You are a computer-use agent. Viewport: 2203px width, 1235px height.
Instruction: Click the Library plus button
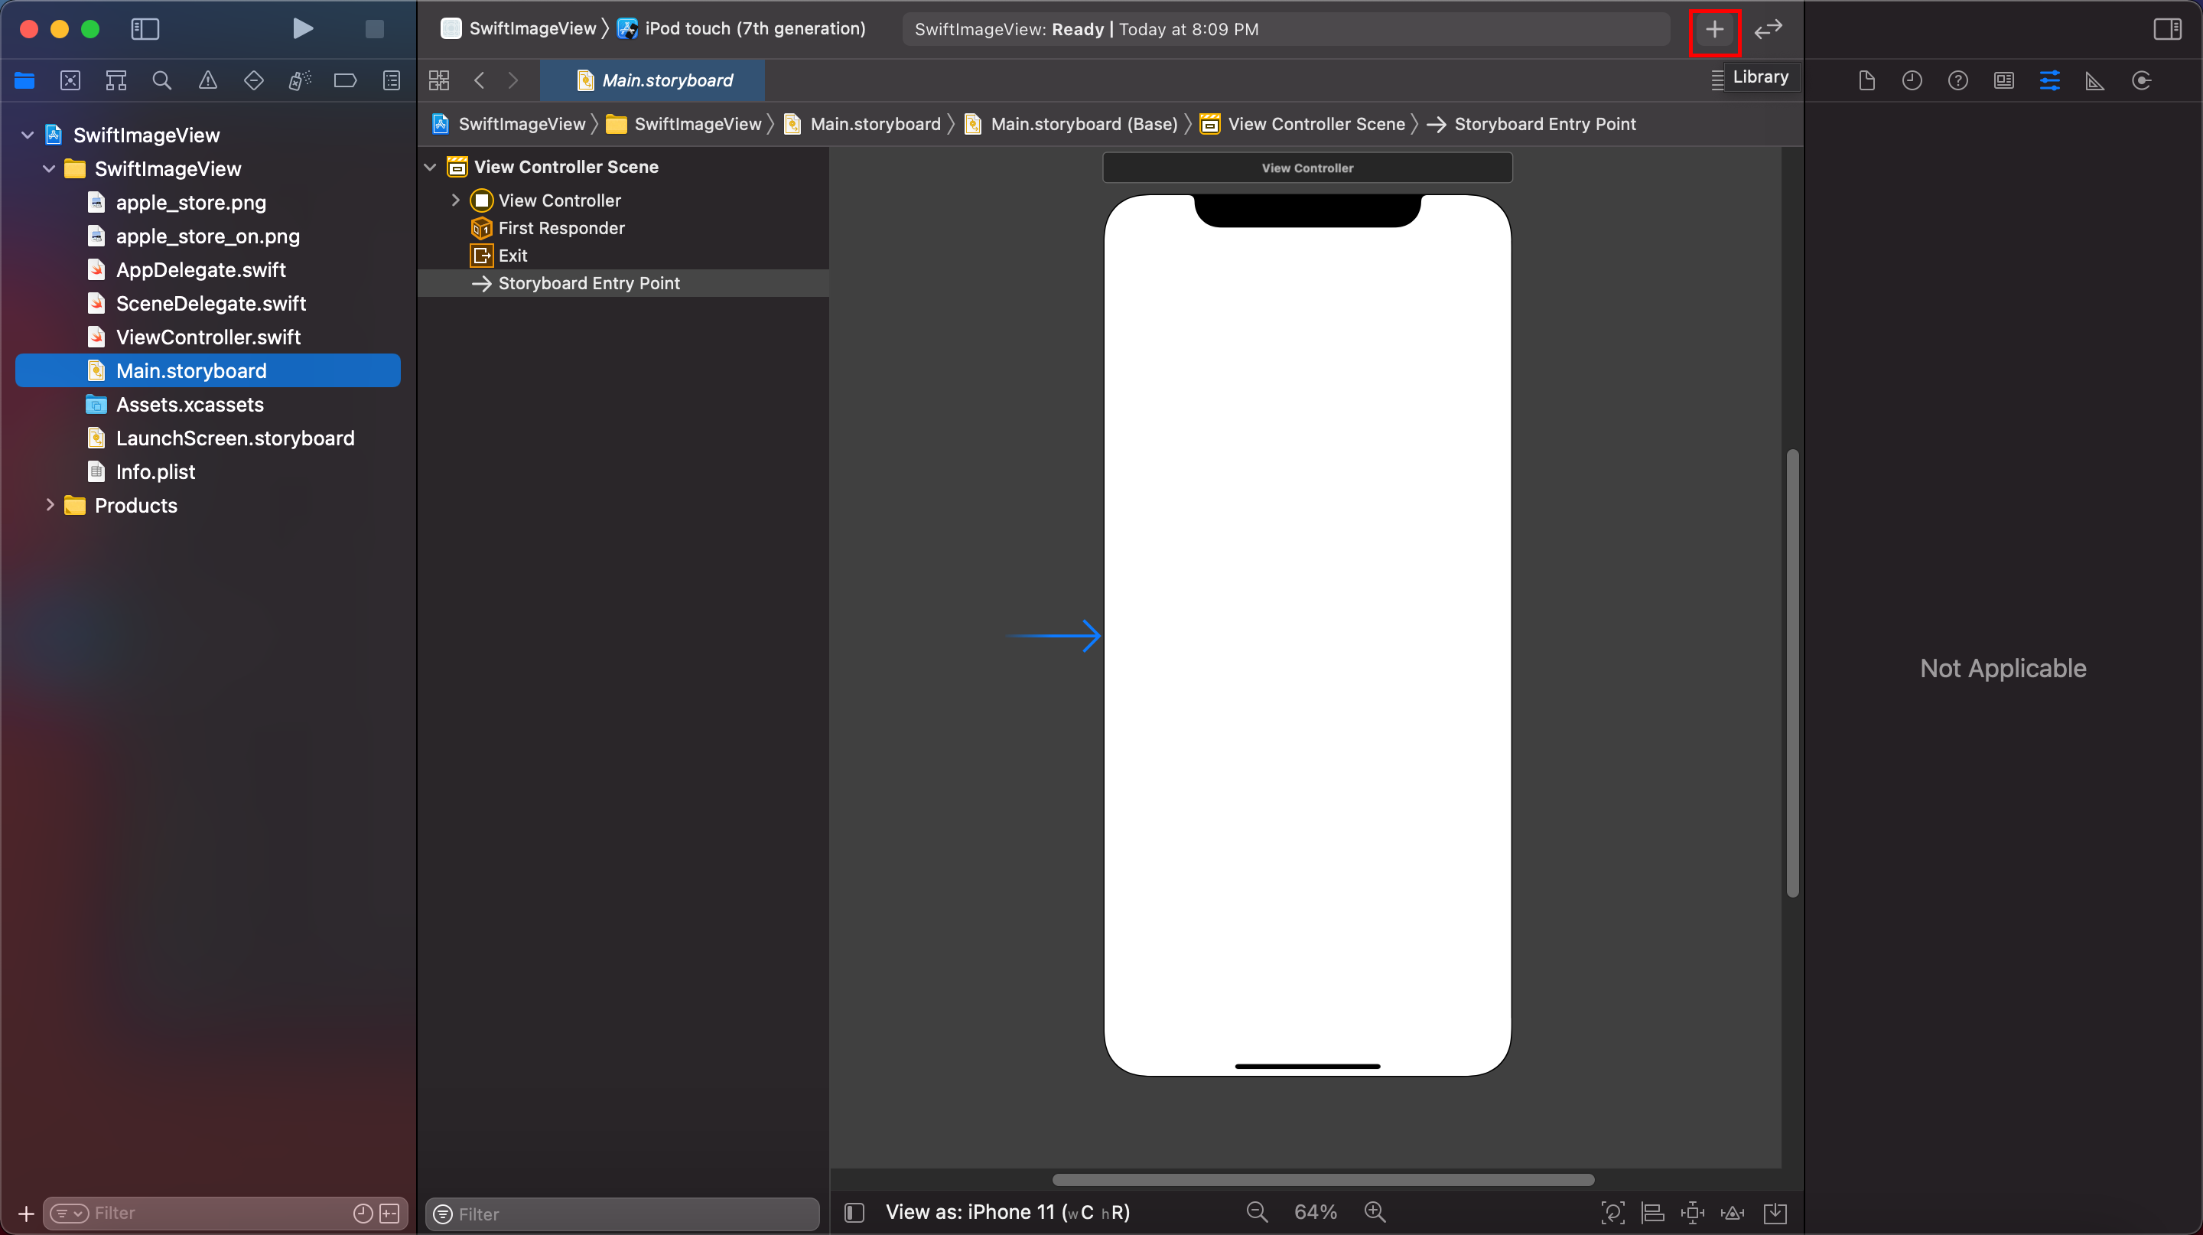coord(1713,30)
